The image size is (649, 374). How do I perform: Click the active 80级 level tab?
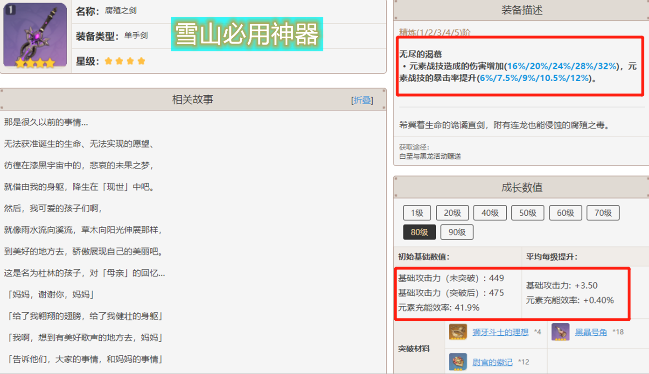click(x=419, y=232)
